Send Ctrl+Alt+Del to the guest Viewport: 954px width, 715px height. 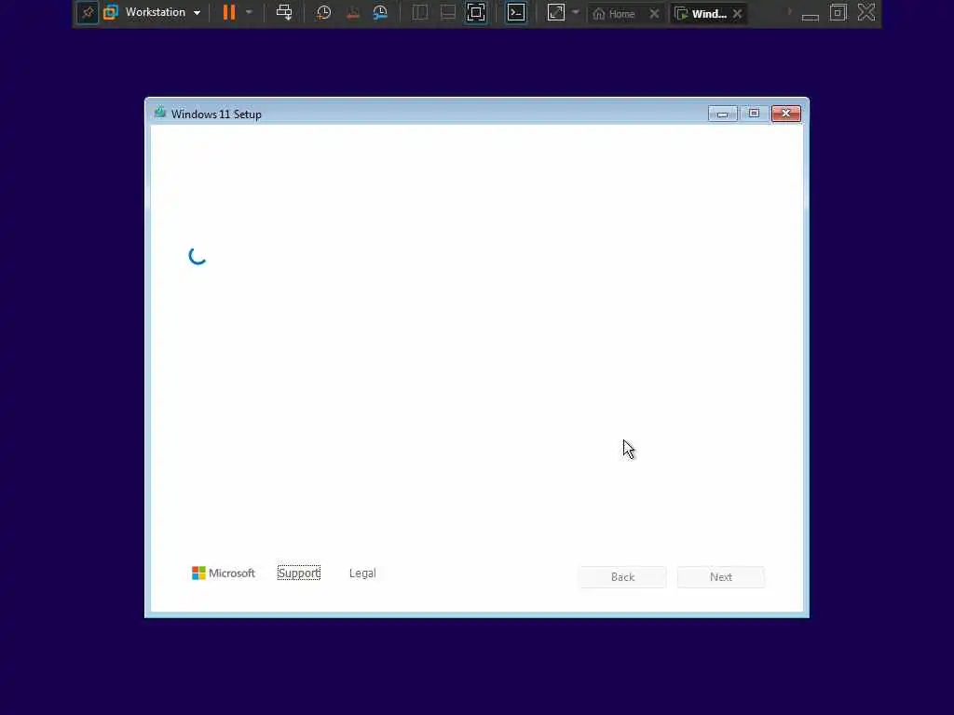coord(284,12)
